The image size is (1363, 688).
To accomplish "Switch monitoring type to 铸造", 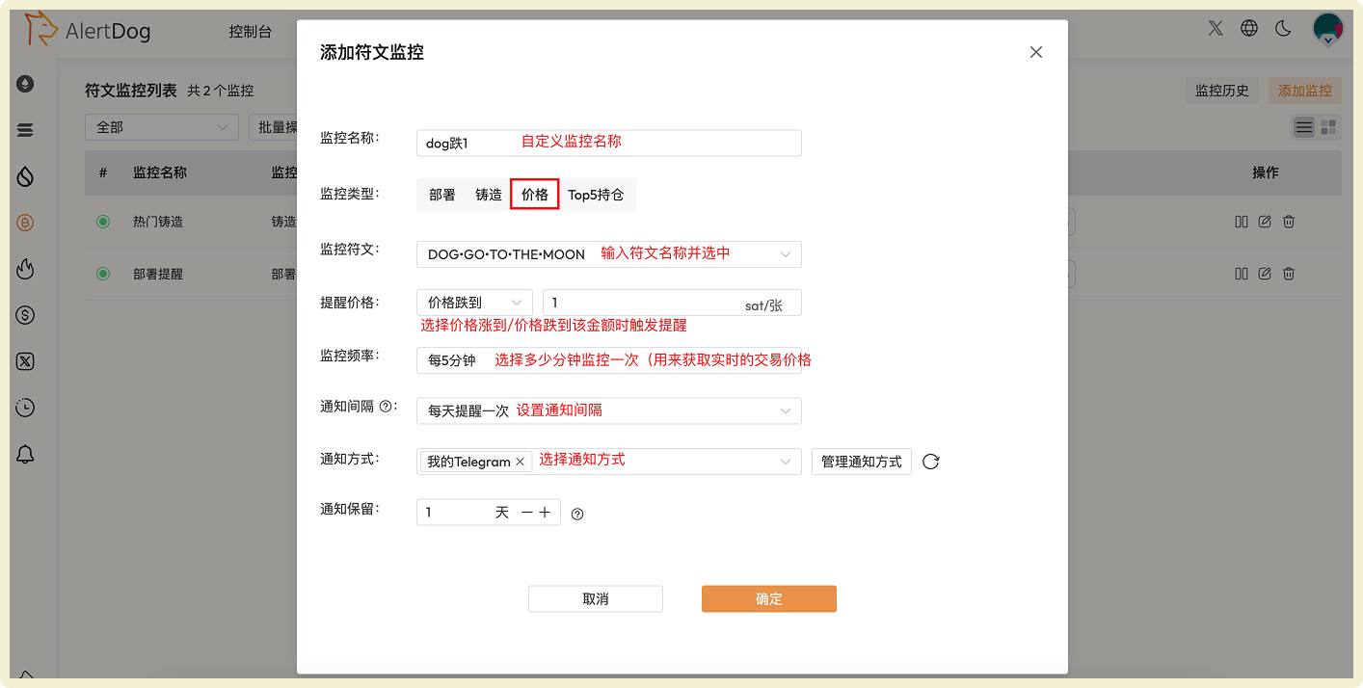I will coord(489,194).
